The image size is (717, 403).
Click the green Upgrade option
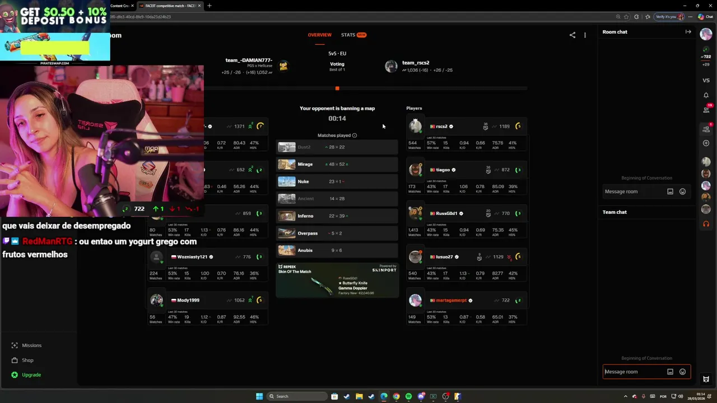coord(31,375)
